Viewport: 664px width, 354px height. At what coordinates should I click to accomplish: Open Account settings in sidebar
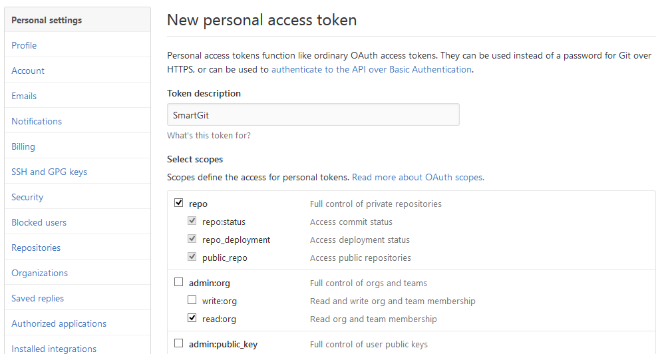coord(28,71)
